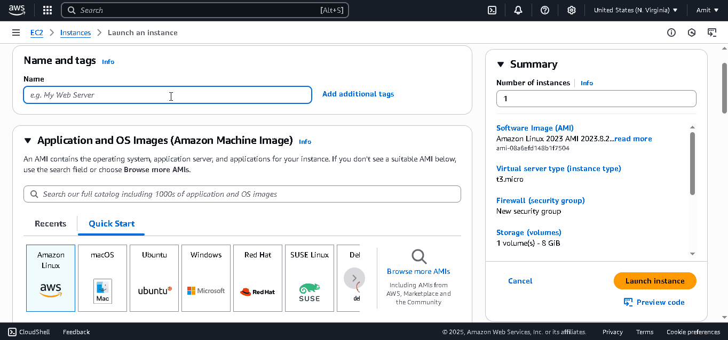Select the SUSE Linux AMI tile
728x340 pixels.
coord(310,278)
